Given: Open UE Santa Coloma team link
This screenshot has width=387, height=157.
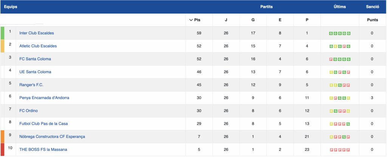Looking at the screenshot, I should click(x=35, y=72).
